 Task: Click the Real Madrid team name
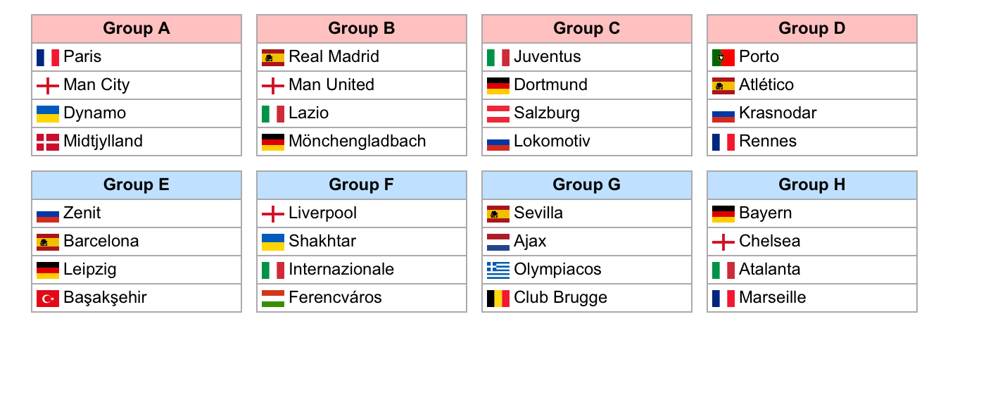[334, 57]
